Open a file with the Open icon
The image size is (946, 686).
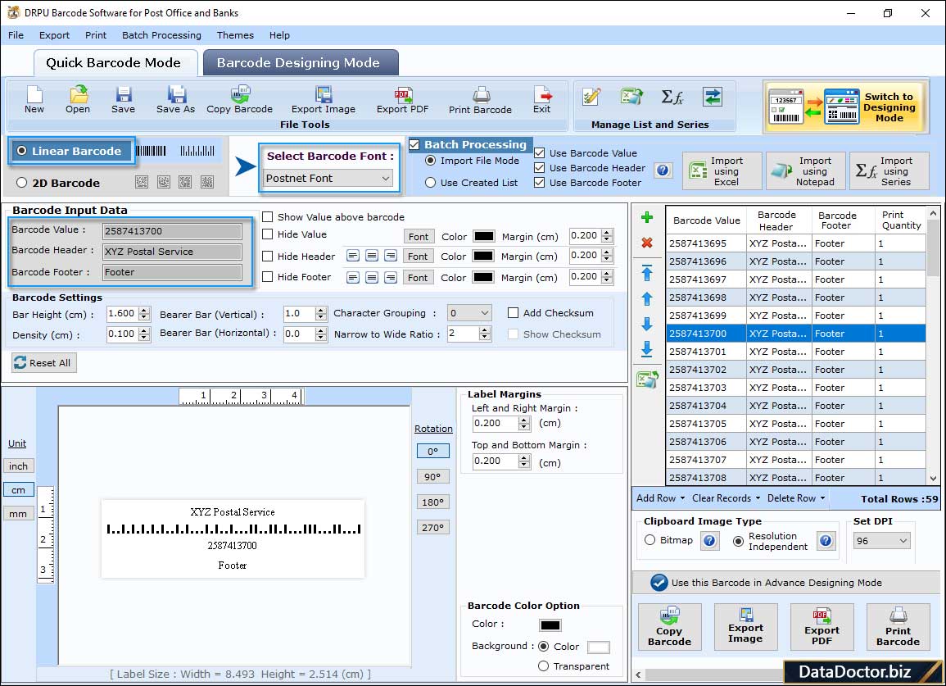78,99
